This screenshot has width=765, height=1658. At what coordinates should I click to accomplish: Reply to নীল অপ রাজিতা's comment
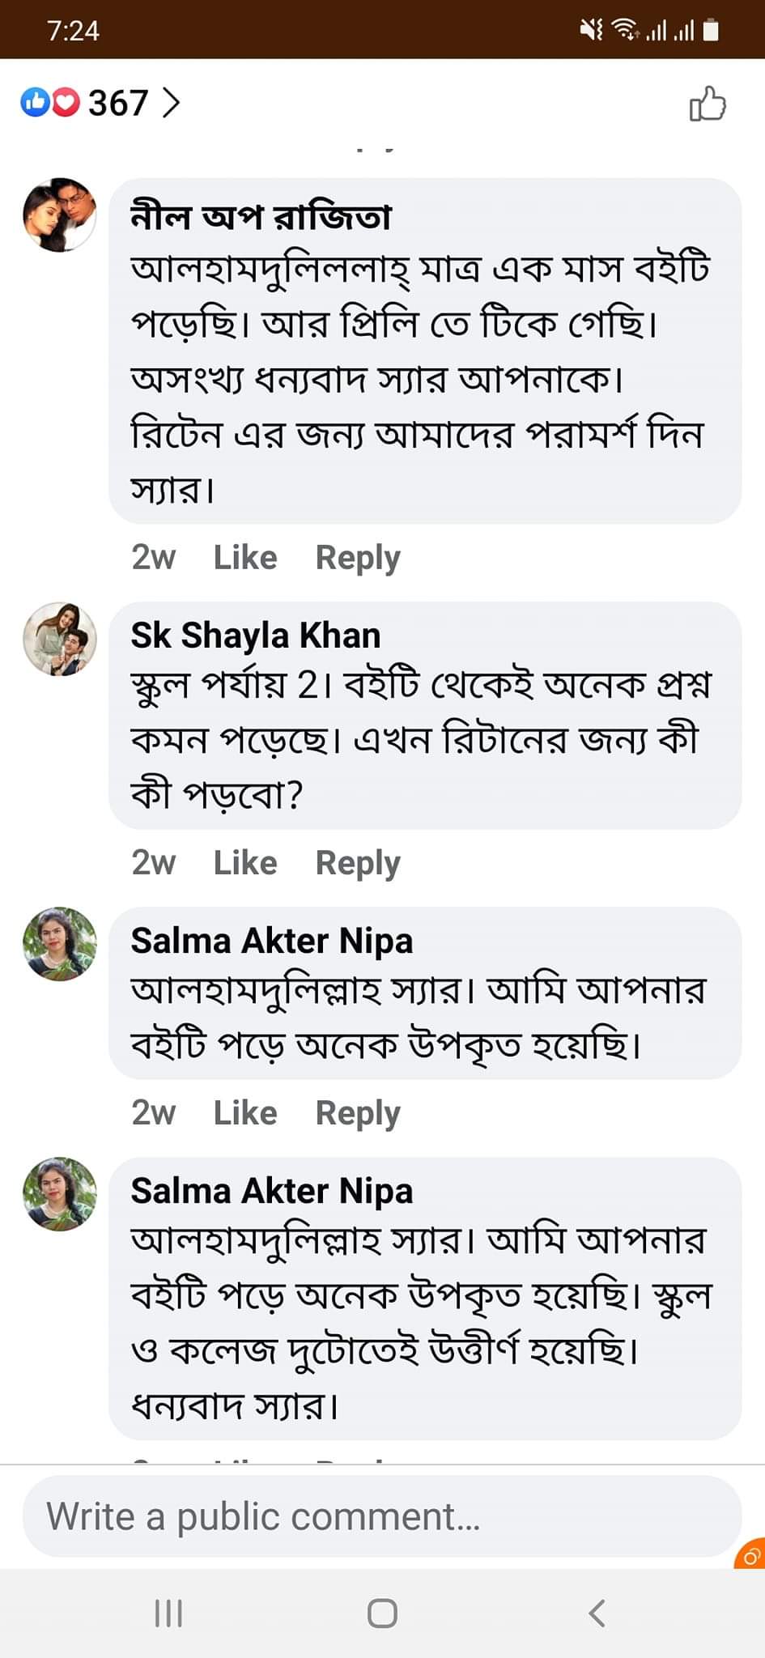click(x=357, y=557)
